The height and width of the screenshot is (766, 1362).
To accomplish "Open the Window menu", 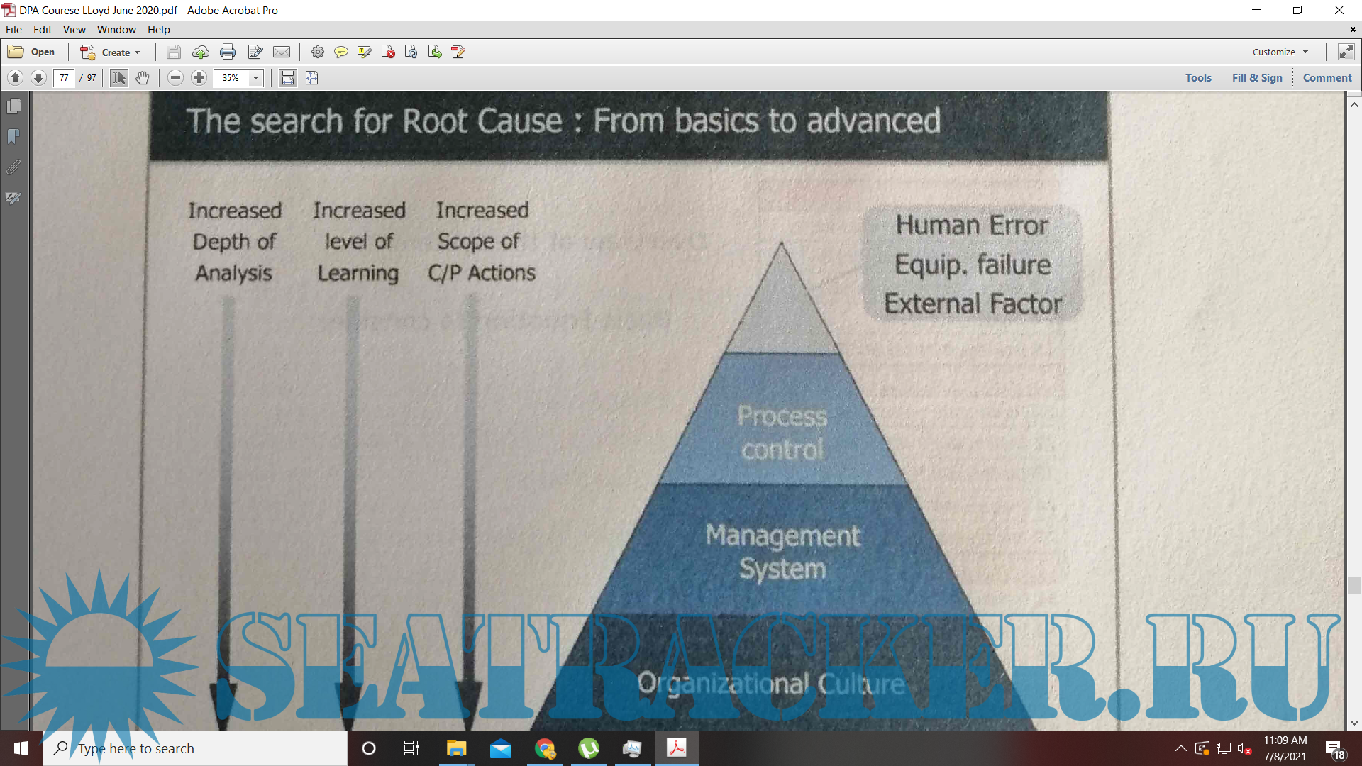I will coord(116,30).
